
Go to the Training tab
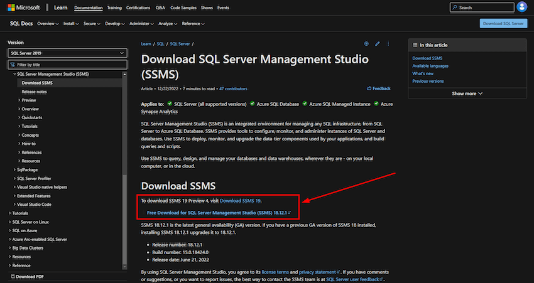coord(114,8)
